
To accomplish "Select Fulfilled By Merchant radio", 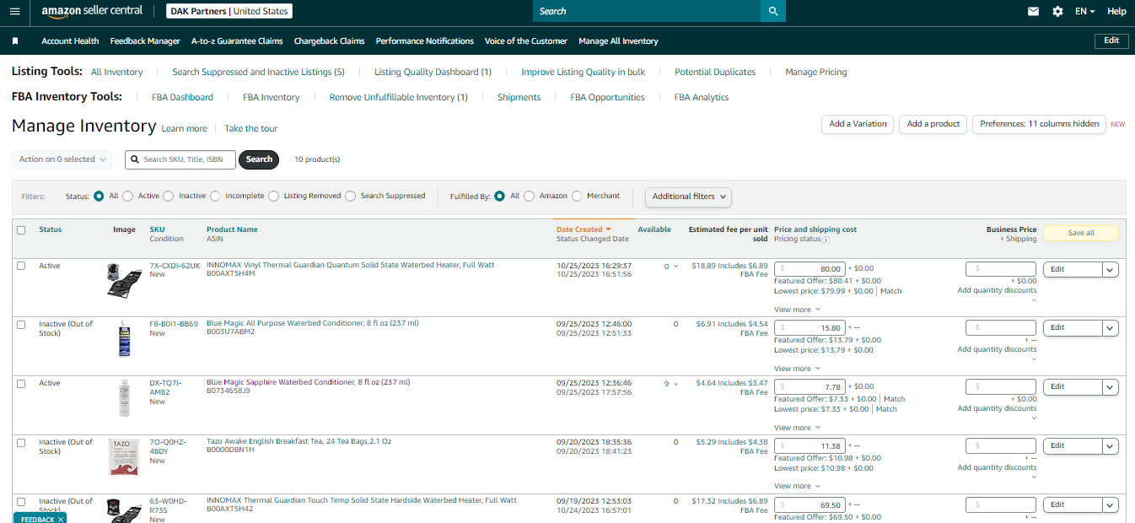I will (577, 196).
